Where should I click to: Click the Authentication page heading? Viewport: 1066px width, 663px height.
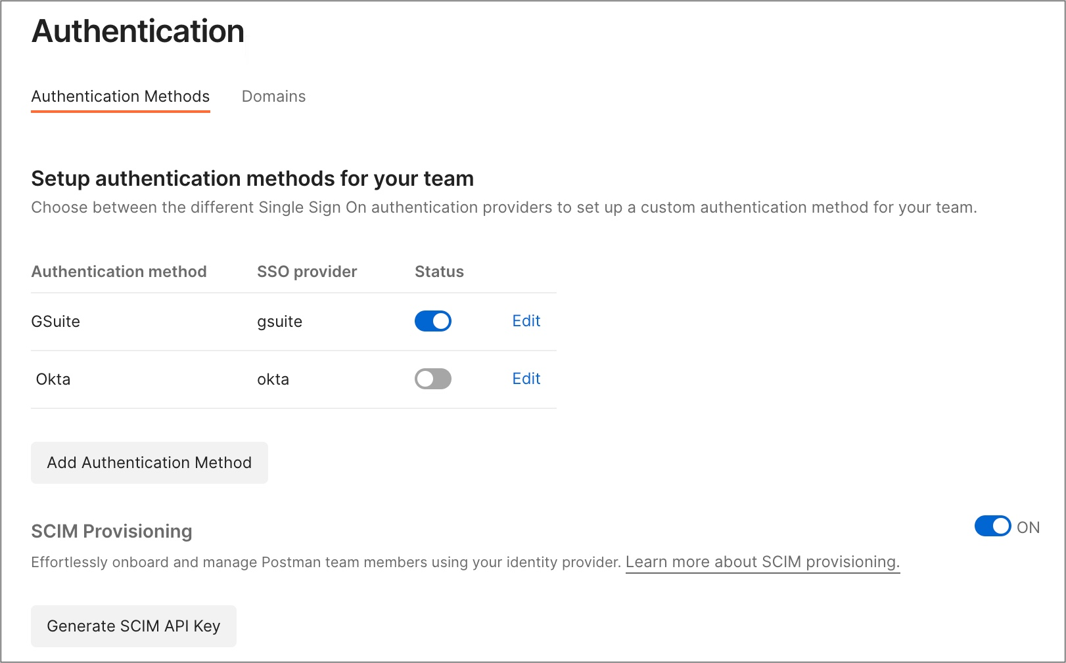pos(137,31)
